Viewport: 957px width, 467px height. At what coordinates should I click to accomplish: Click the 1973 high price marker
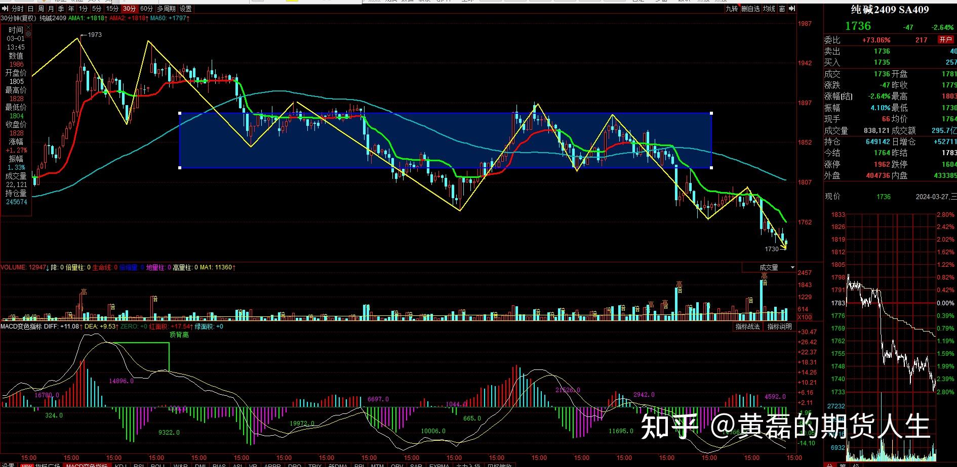pyautogui.click(x=94, y=35)
